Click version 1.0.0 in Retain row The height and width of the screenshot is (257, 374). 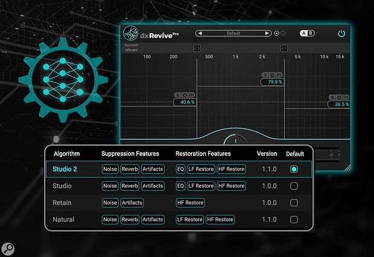[269, 203]
